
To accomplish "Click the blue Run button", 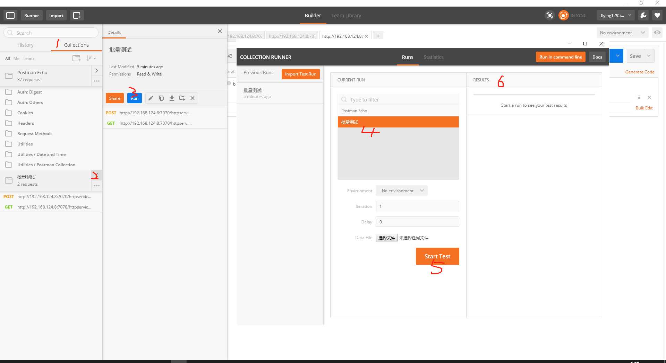I will (135, 98).
